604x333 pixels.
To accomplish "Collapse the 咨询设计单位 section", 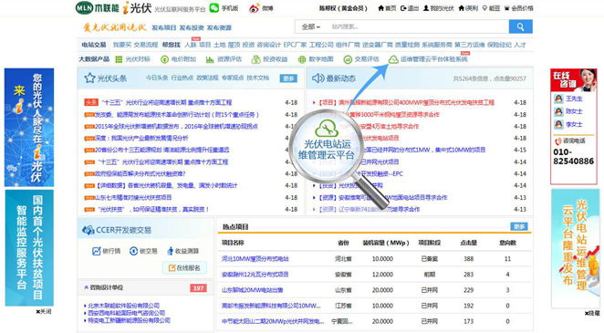I will tap(87, 287).
